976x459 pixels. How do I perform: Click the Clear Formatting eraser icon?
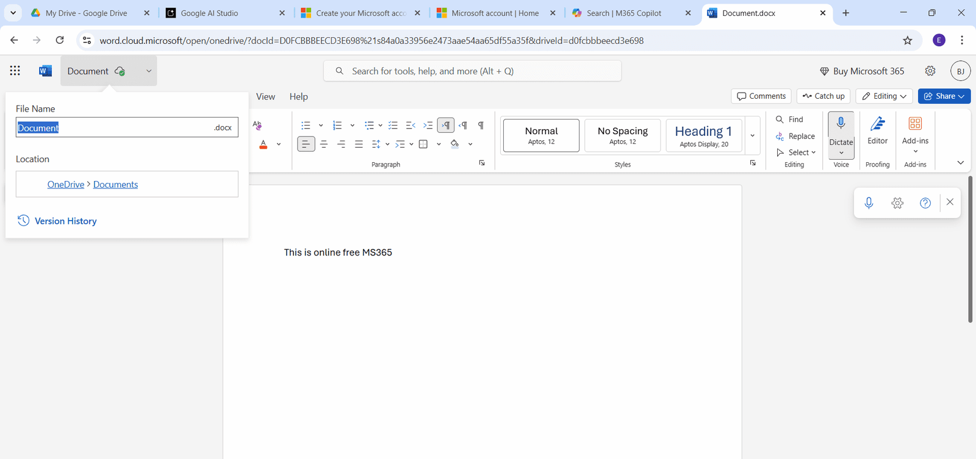tap(257, 126)
